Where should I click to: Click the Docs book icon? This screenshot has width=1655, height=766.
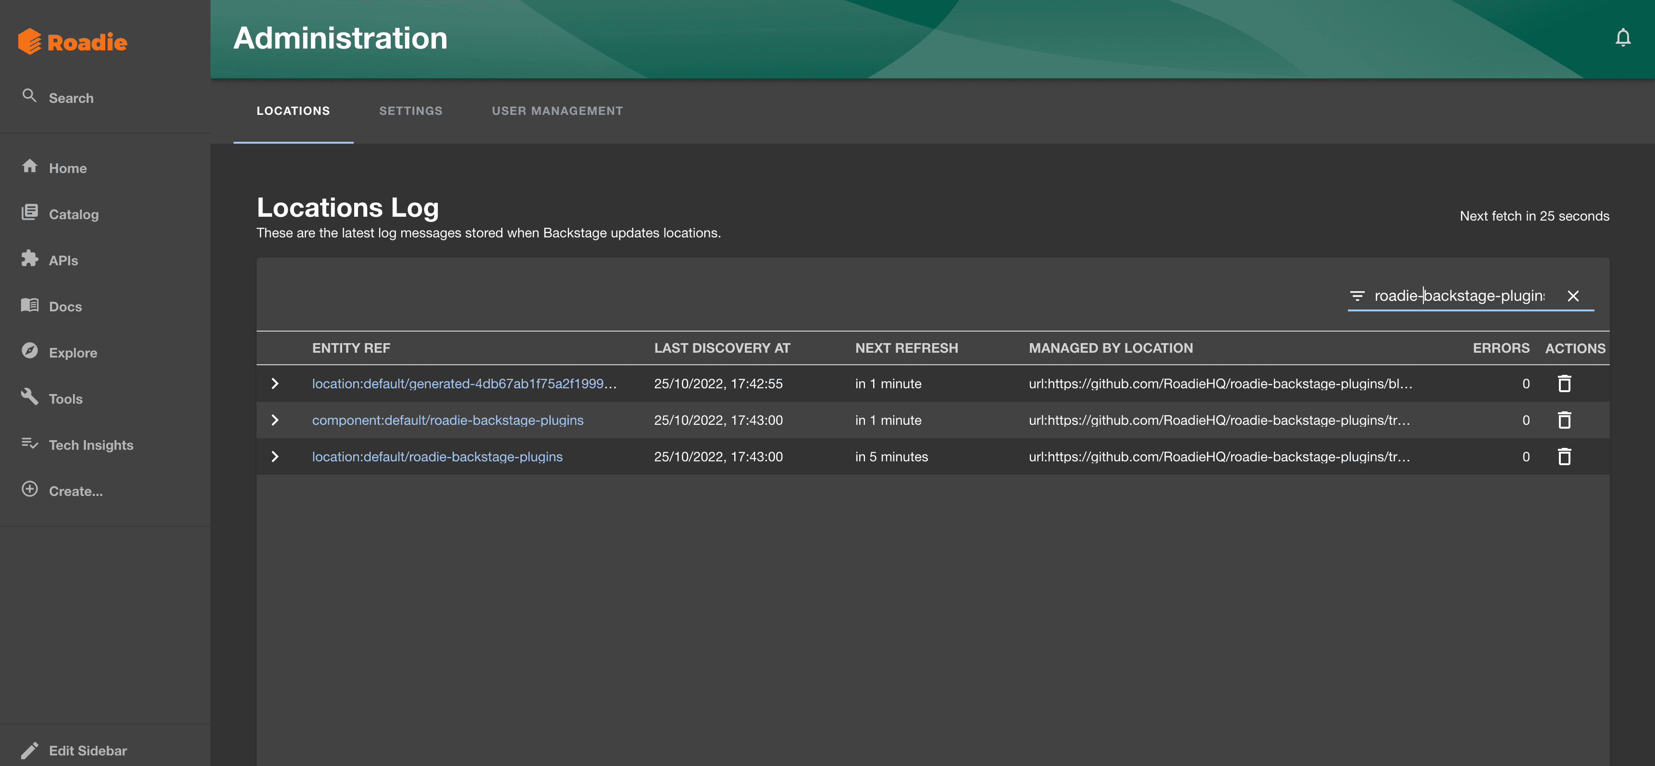[30, 305]
